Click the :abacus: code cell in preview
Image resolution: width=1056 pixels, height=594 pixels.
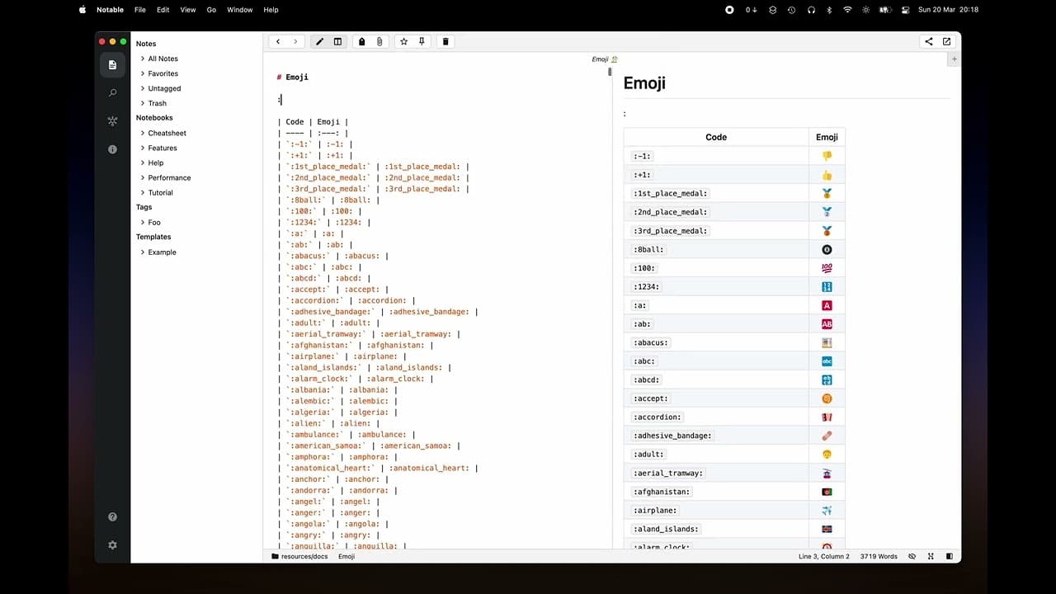tap(652, 342)
